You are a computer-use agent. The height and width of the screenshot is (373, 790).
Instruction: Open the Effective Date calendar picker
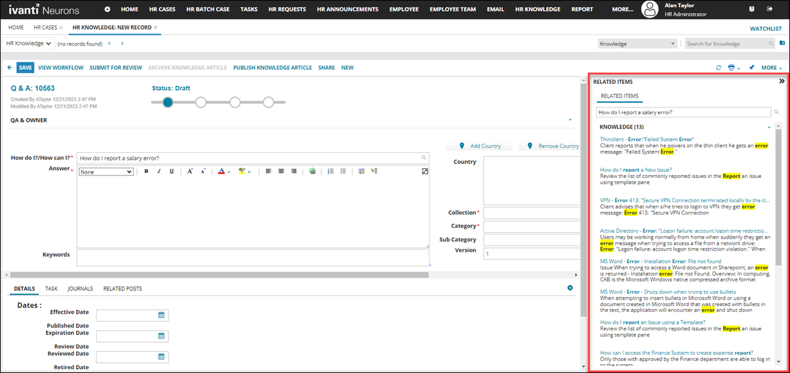coord(161,315)
